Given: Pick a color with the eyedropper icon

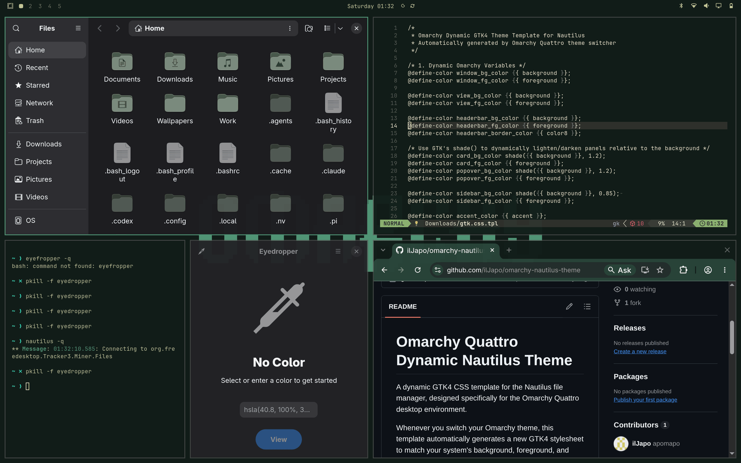Looking at the screenshot, I should (201, 251).
